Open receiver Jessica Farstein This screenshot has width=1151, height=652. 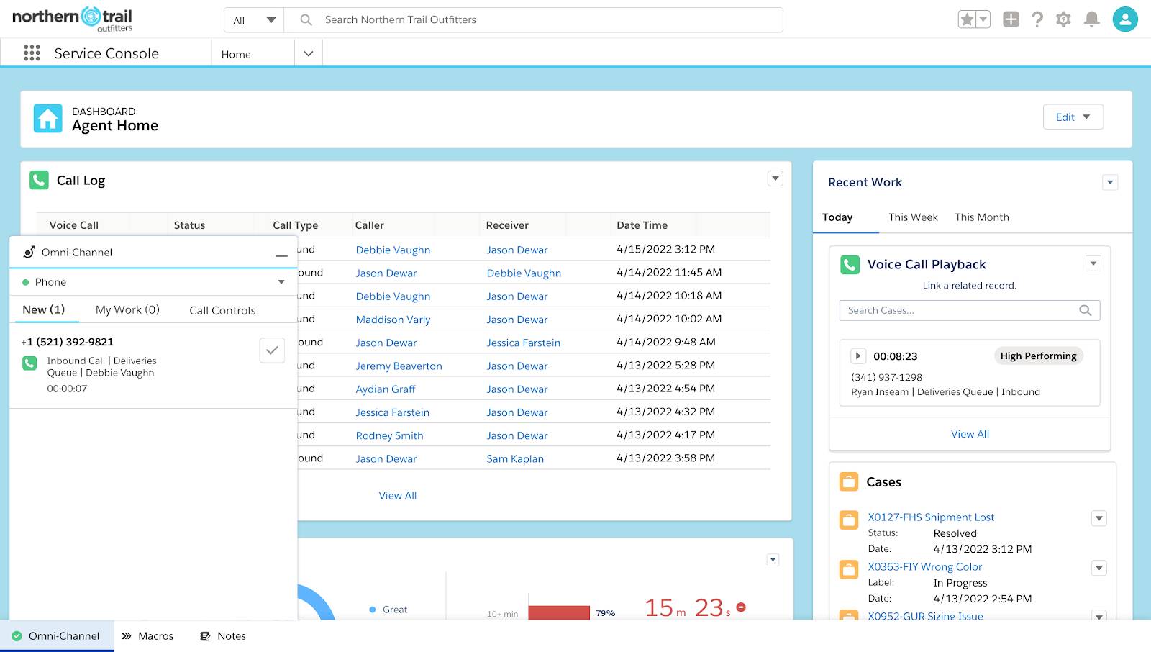[x=523, y=343]
